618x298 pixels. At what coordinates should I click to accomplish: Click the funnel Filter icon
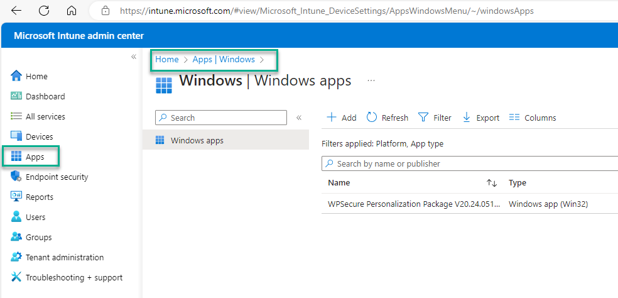coord(423,117)
